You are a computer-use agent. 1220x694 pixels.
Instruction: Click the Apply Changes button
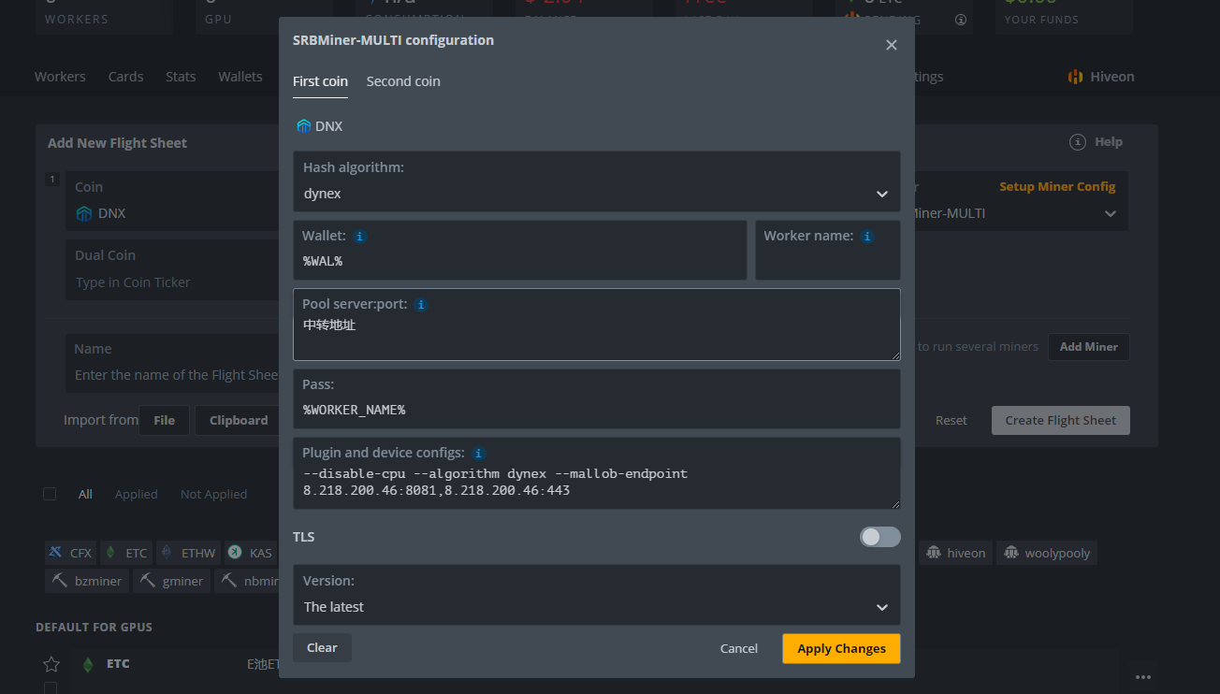[x=841, y=648]
